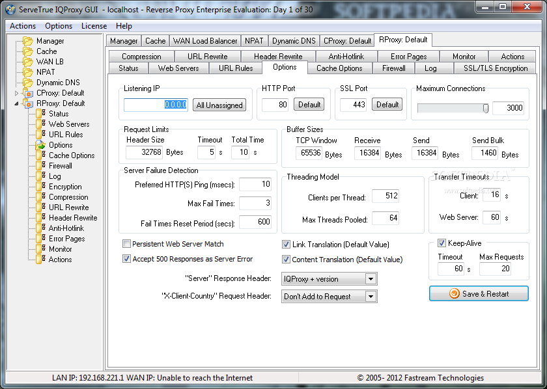Click the NPAT folder icon
The image size is (547, 389).
pos(28,72)
